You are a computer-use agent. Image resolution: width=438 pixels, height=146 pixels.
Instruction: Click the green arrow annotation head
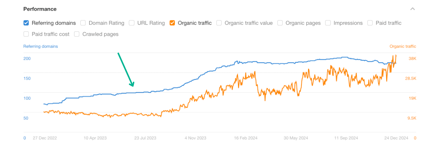pos(133,85)
